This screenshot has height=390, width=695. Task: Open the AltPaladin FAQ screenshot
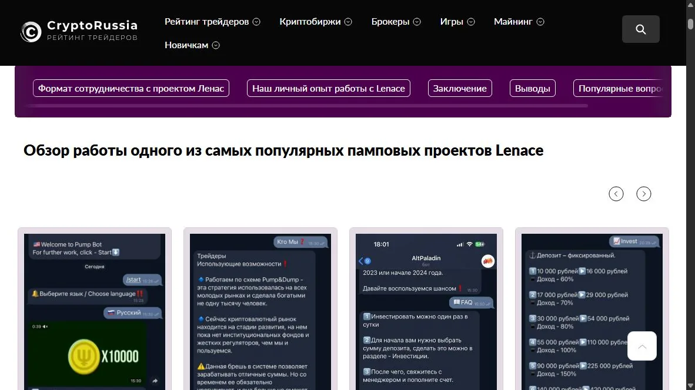[x=426, y=312]
